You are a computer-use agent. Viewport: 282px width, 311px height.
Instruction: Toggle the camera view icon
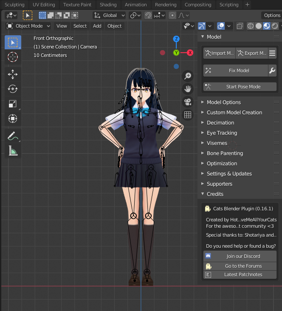[188, 102]
